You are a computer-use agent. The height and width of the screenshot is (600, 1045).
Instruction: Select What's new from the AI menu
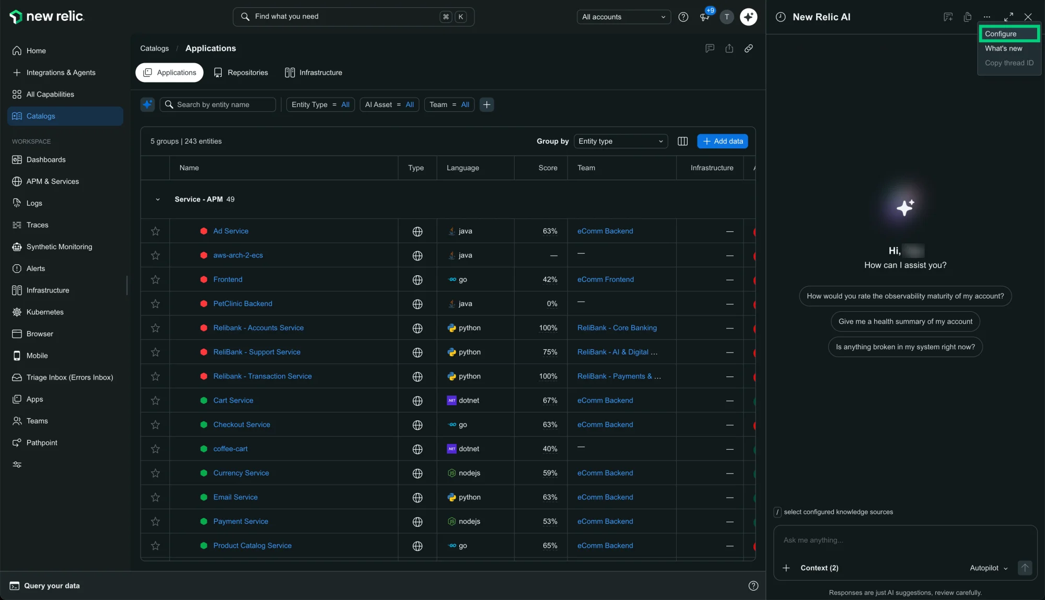click(1003, 48)
